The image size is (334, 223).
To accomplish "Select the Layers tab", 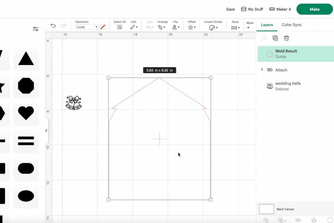I will coord(267,25).
